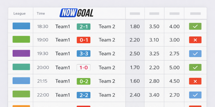
Task: Click red X icon in 19:00 row
Action: 195,40
